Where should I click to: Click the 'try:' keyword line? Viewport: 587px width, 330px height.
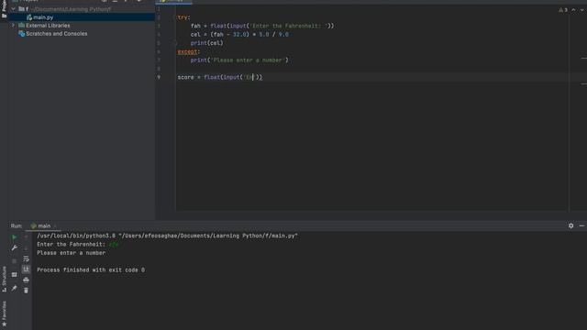[183, 17]
